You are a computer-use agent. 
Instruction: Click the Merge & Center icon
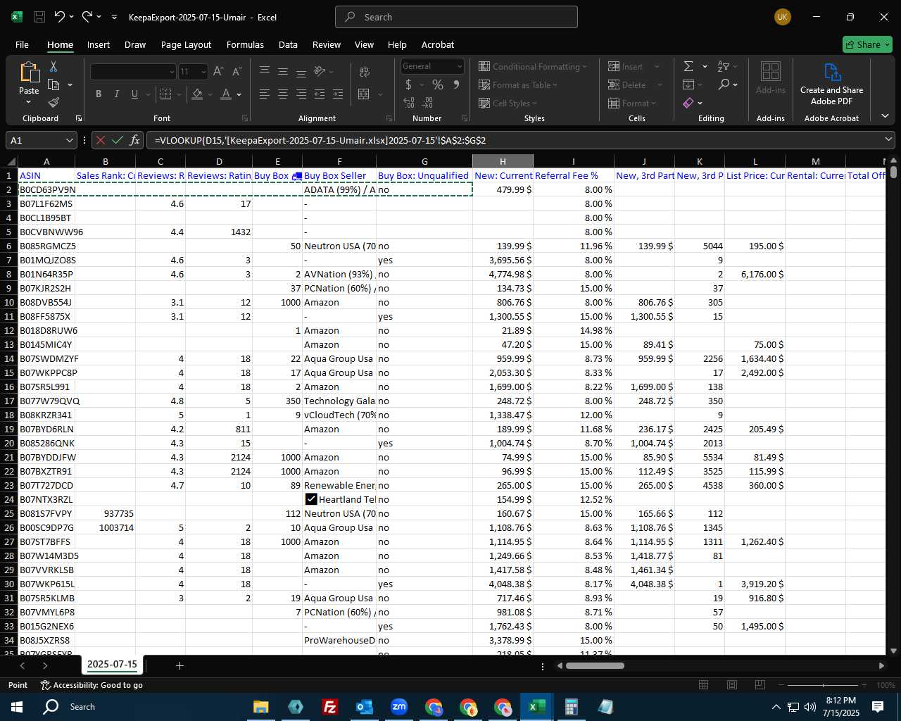coord(364,94)
